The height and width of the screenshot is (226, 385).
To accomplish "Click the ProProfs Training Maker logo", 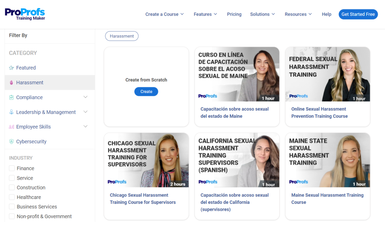I will point(25,14).
